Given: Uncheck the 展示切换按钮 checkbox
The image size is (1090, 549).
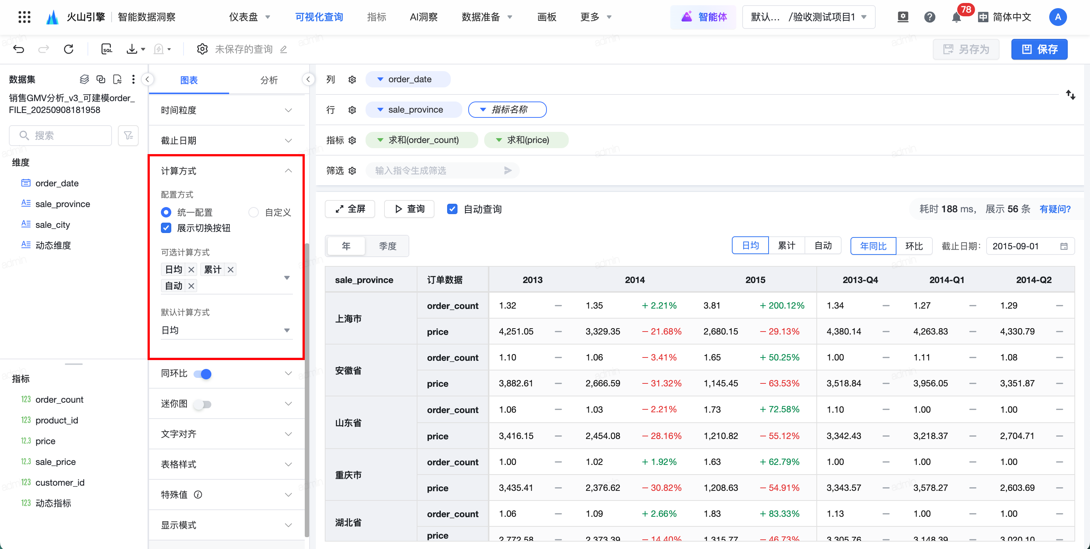Looking at the screenshot, I should (x=166, y=228).
